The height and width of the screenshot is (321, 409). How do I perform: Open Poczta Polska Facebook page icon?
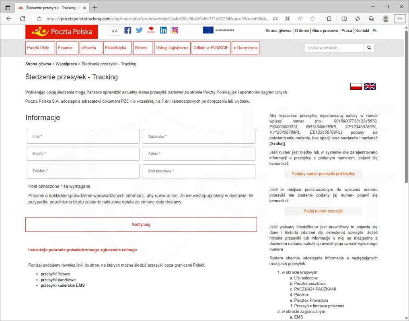(x=128, y=30)
